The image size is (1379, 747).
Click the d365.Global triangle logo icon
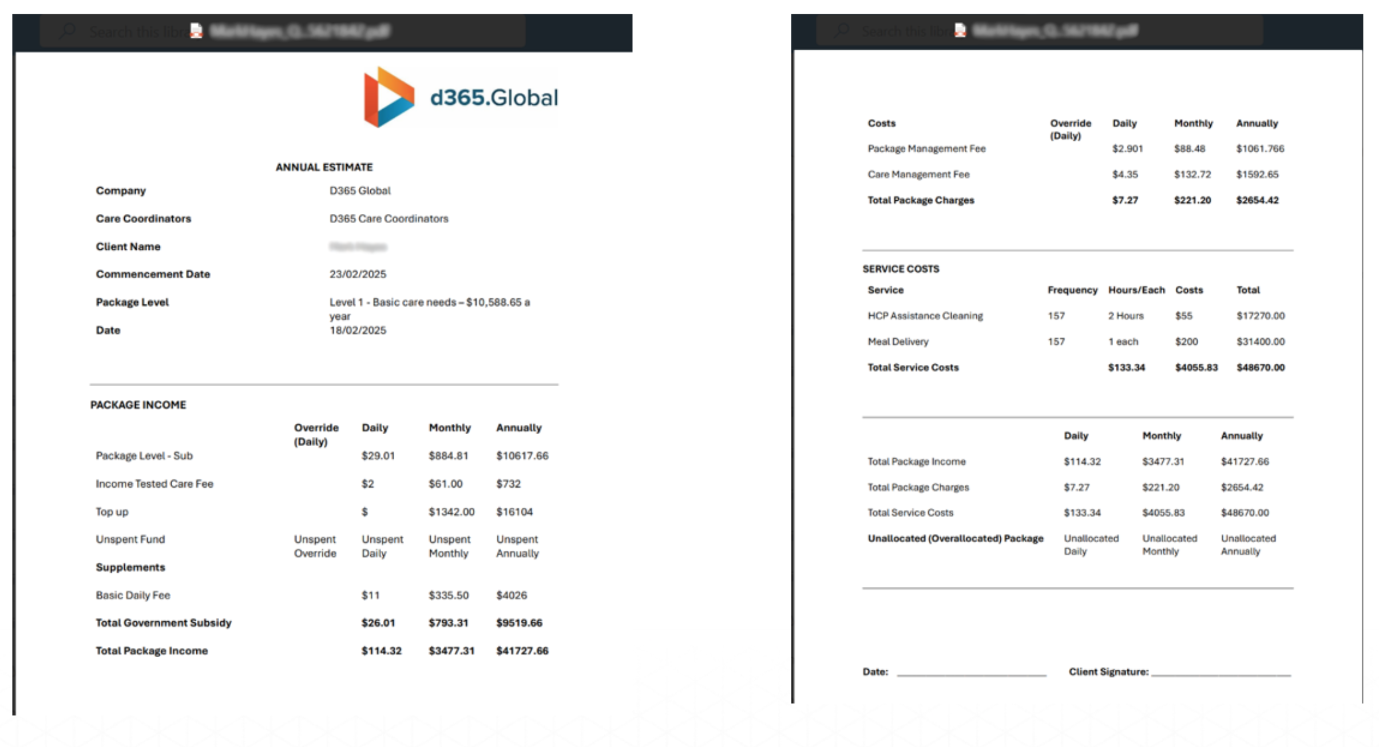click(388, 97)
